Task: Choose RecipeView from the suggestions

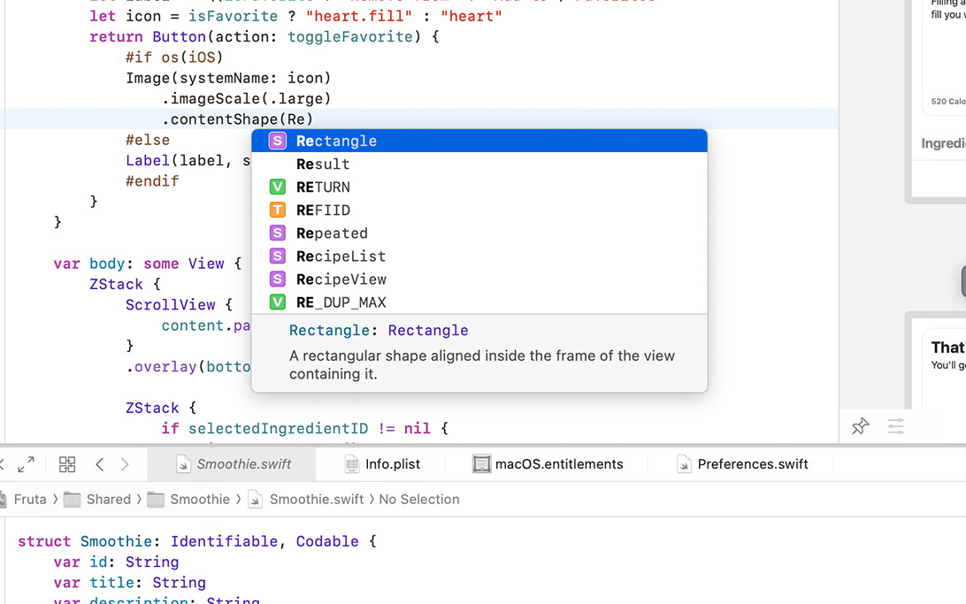Action: 341,279
